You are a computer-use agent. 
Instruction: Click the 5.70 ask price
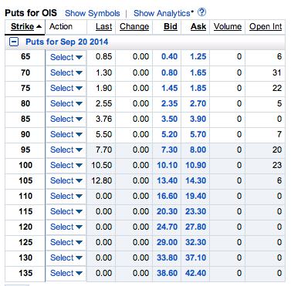coord(198,134)
